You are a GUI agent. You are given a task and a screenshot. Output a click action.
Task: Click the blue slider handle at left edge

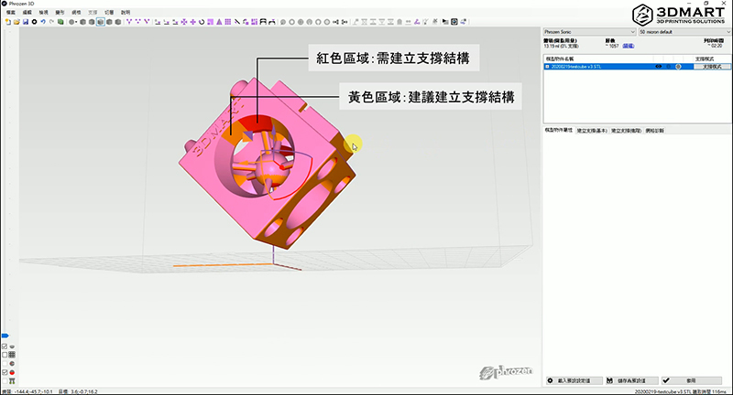[x=4, y=336]
